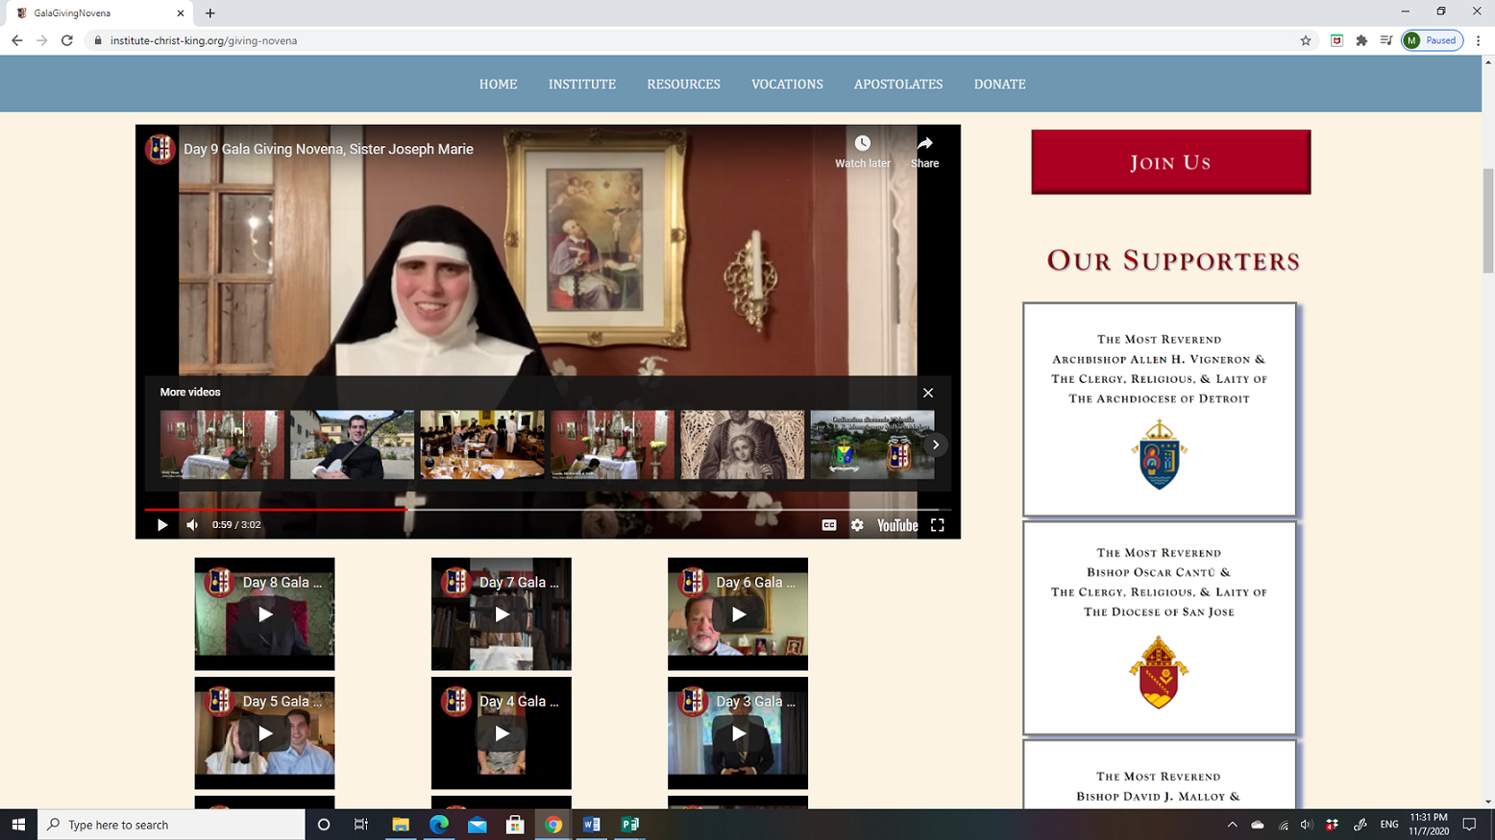Viewport: 1495px width, 840px height.
Task: Open the Windows Start menu
Action: 18,825
